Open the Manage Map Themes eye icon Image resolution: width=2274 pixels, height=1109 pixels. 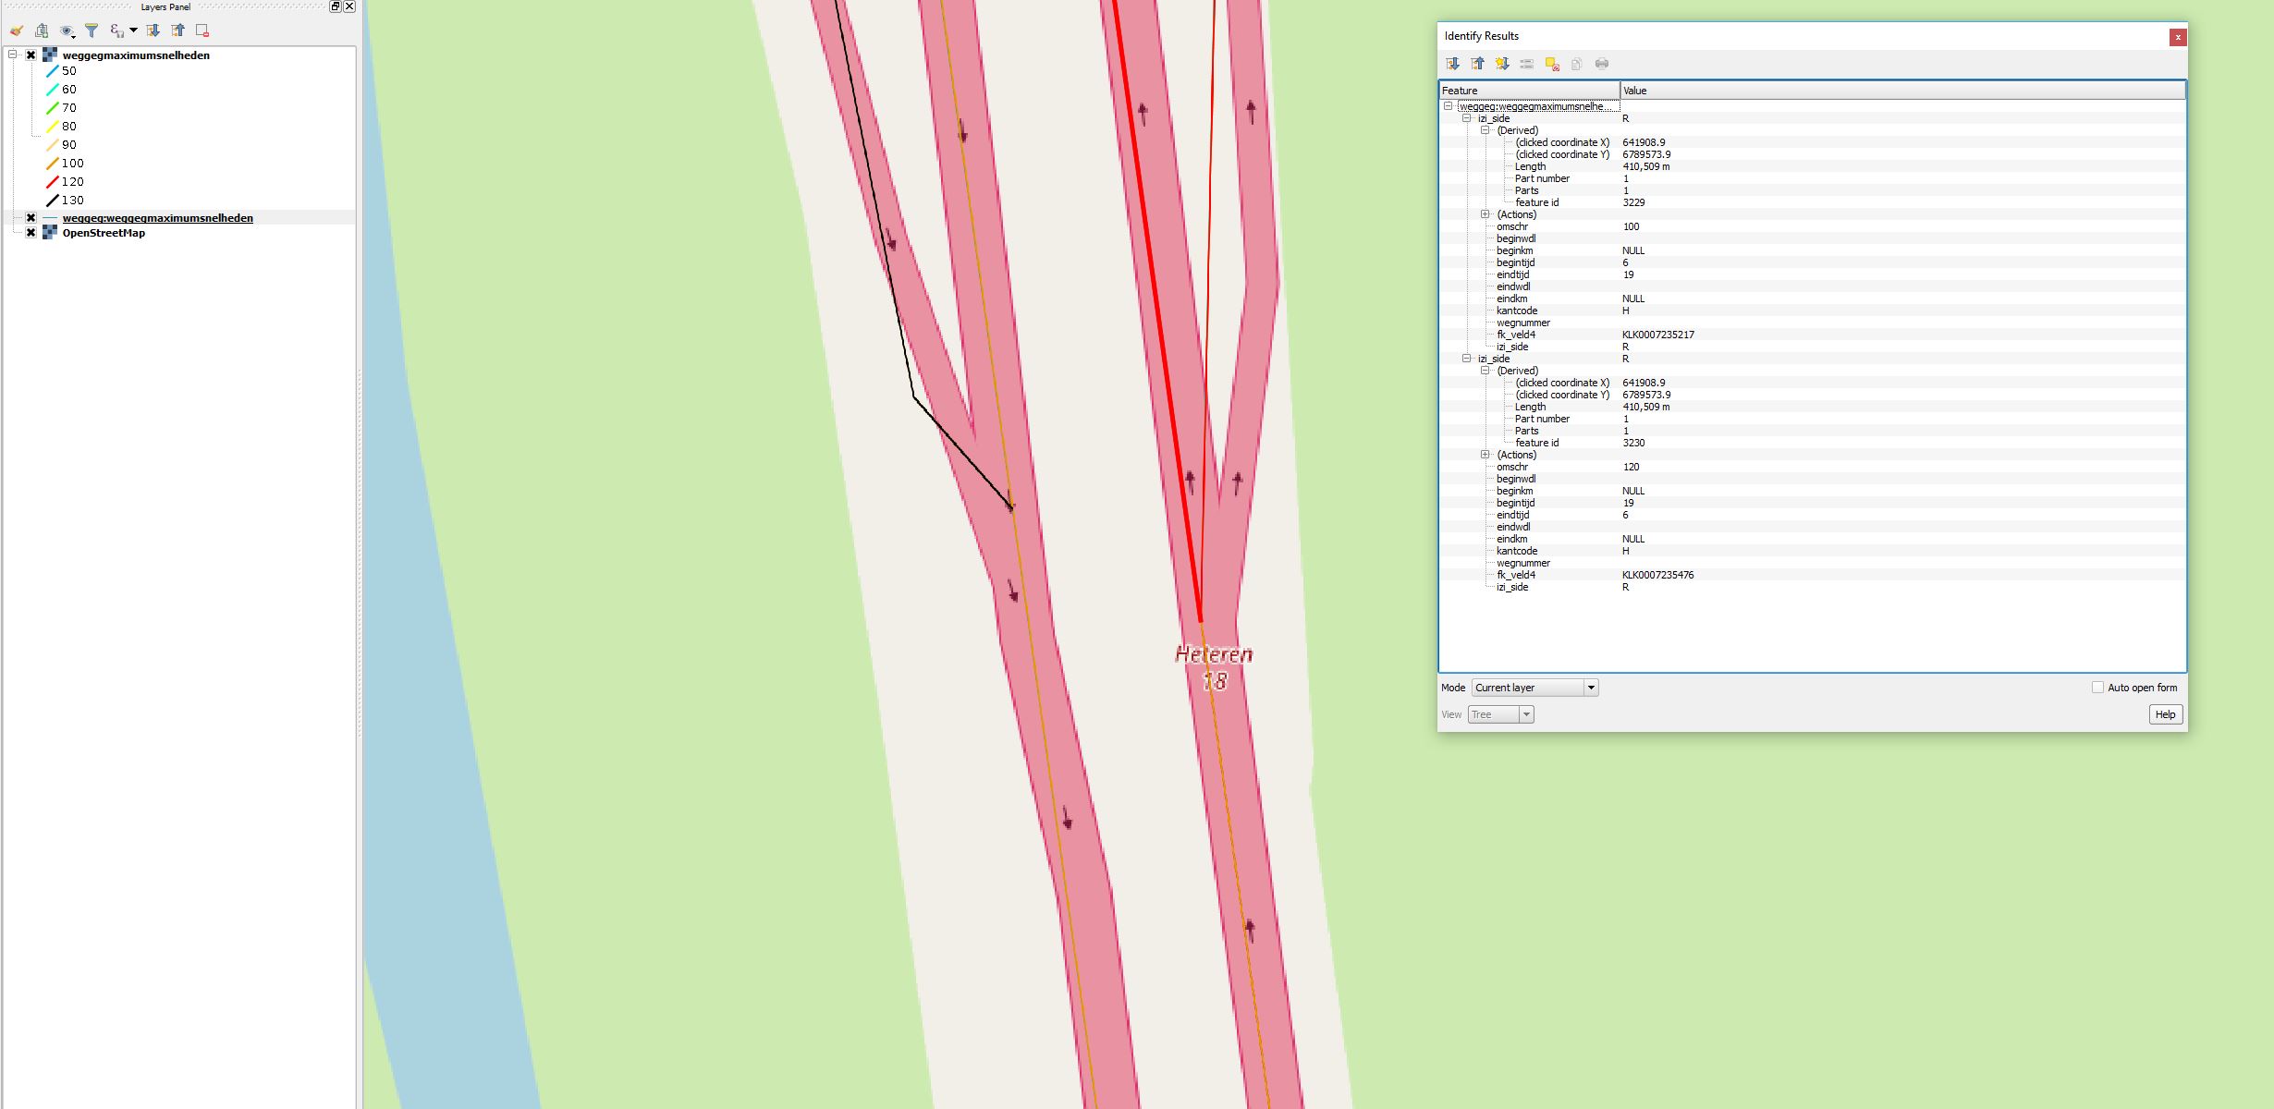click(x=67, y=30)
